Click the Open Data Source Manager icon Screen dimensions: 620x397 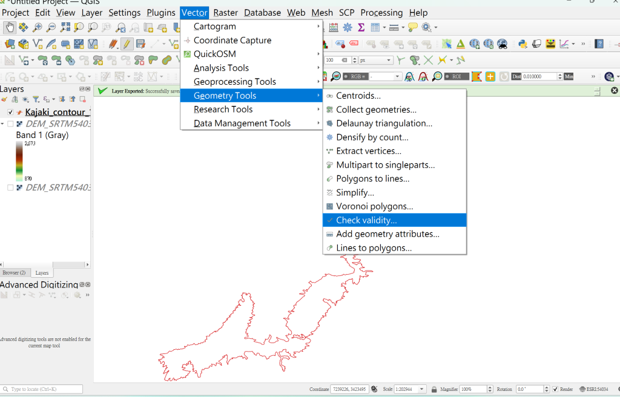click(10, 44)
